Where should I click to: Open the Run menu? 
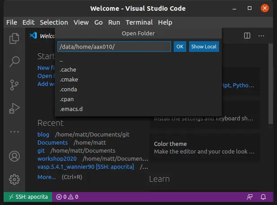[114, 22]
